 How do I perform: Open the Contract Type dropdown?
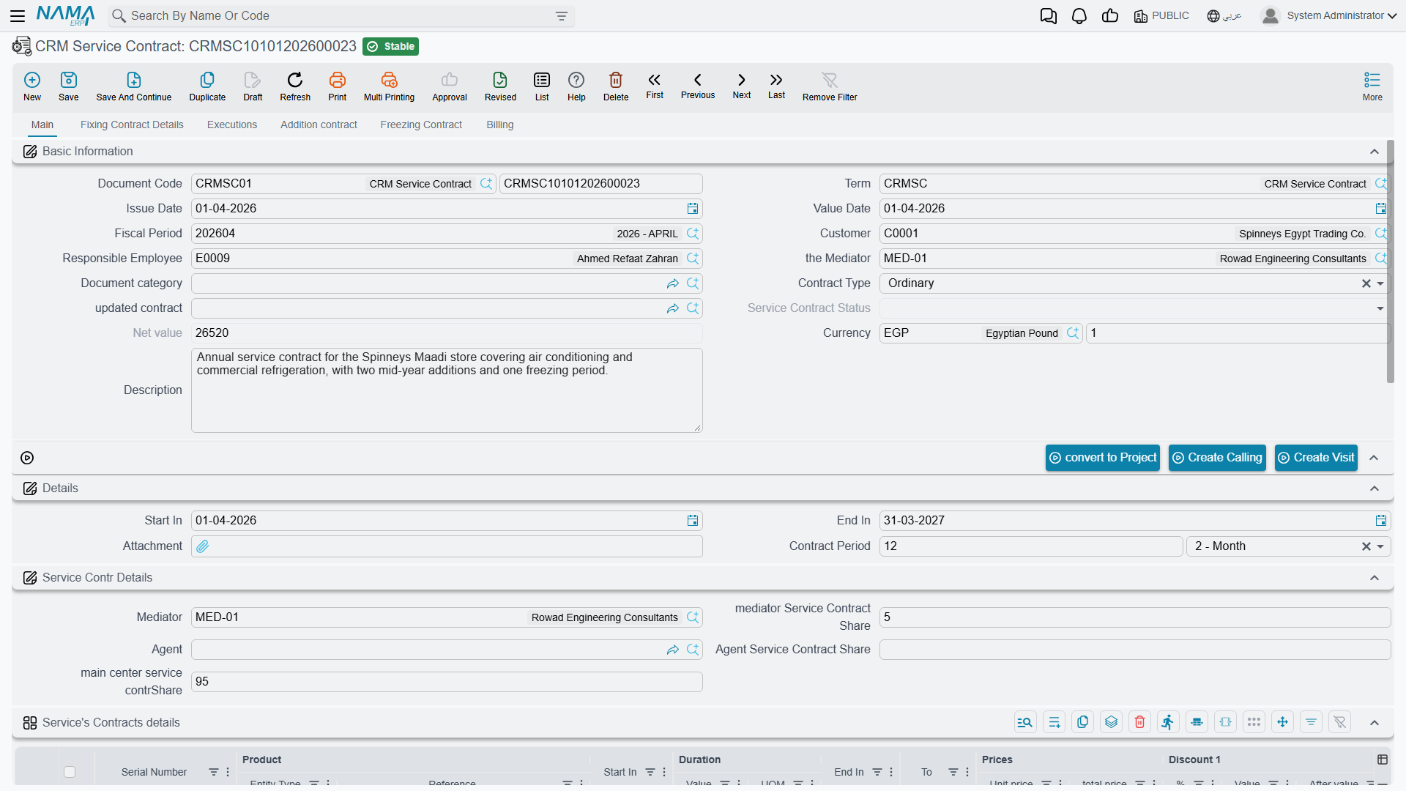tap(1380, 283)
